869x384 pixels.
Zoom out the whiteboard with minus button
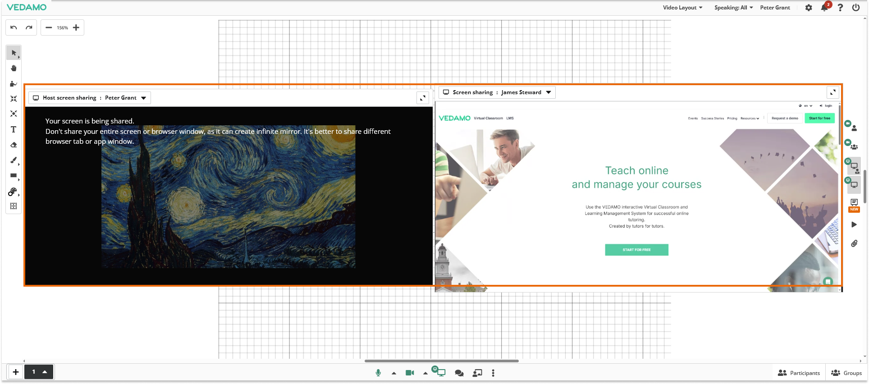point(49,27)
